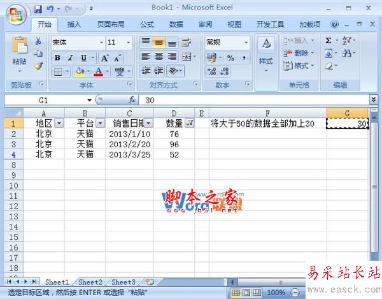Open the Name Box dropdown arrow
The image size is (382, 299).
89,100
